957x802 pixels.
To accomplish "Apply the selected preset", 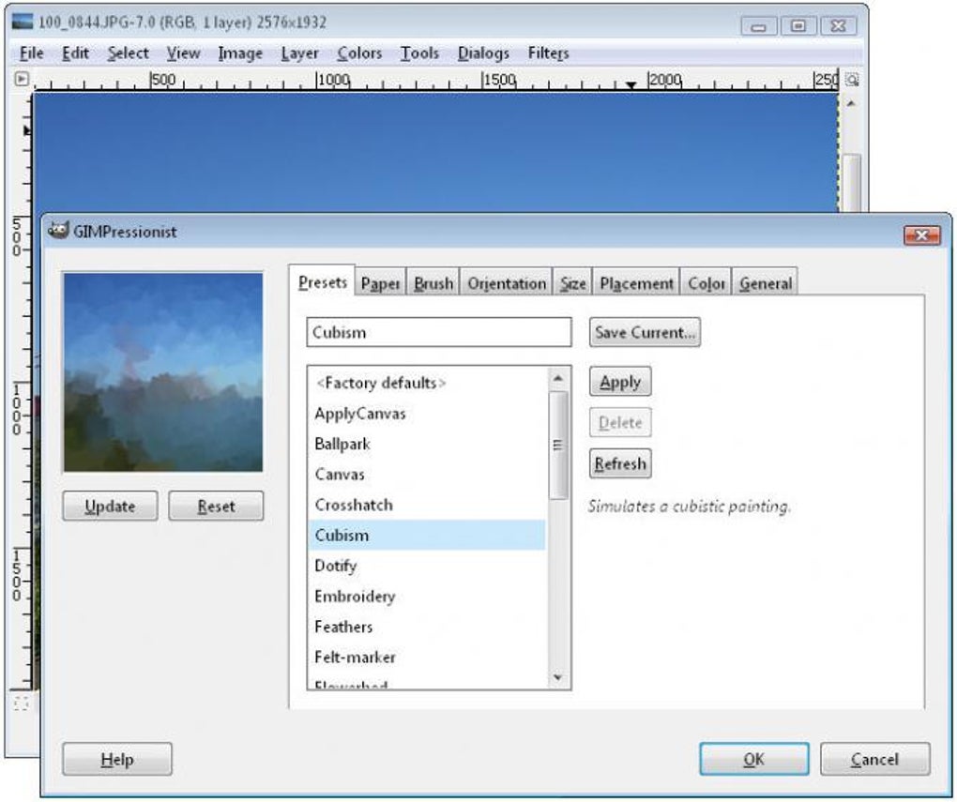I will click(620, 382).
